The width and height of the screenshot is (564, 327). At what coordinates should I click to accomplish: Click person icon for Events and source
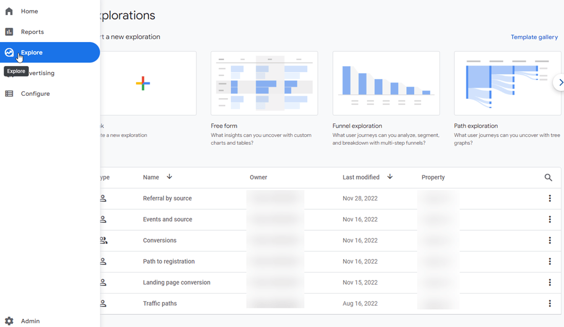point(103,219)
